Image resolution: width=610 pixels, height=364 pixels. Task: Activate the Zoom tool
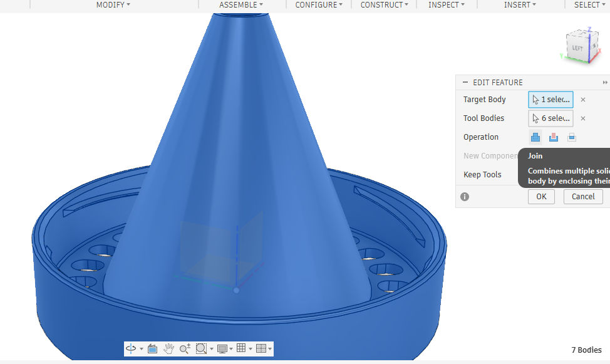[x=185, y=349]
